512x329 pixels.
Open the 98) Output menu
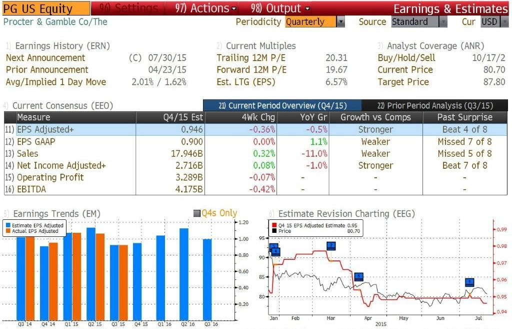(x=280, y=8)
